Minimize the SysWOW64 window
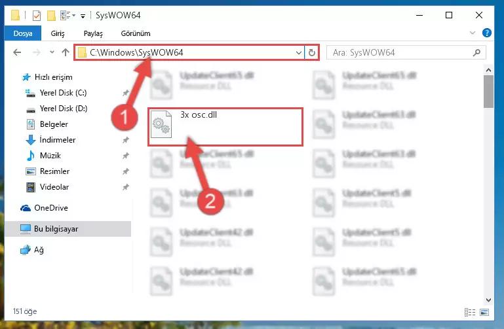Viewport: 504px width, 329px height. (x=419, y=15)
